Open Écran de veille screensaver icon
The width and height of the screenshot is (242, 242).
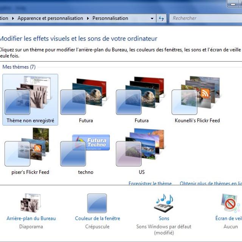pos(231,203)
